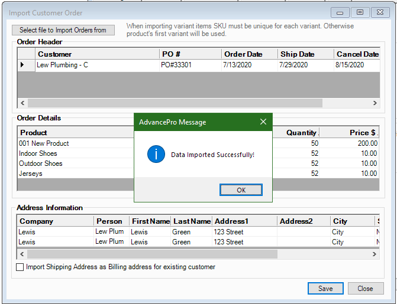
Task: Maximize the Import Customer Order window
Action: [359, 12]
